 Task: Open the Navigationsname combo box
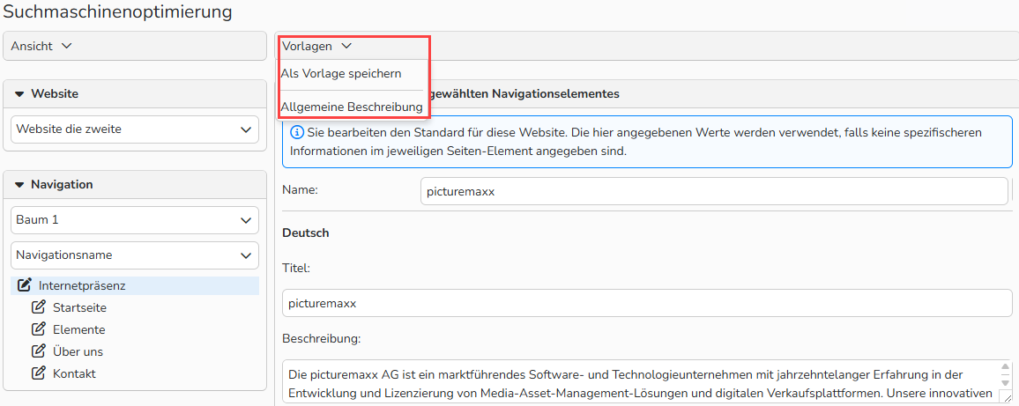(x=135, y=255)
